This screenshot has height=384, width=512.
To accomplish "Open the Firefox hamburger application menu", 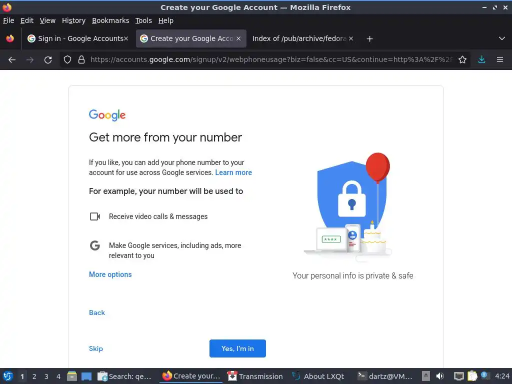I will point(500,60).
